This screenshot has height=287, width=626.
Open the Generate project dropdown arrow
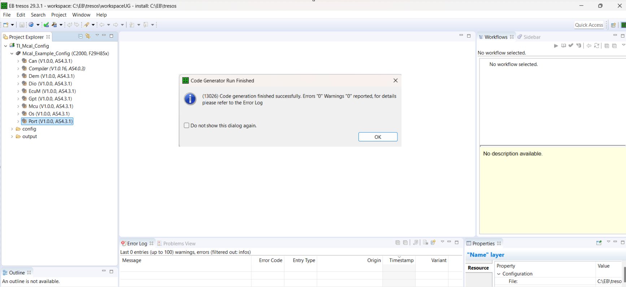pos(61,25)
